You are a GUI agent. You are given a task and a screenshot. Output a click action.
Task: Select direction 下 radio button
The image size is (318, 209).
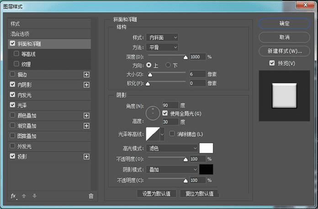[168, 65]
